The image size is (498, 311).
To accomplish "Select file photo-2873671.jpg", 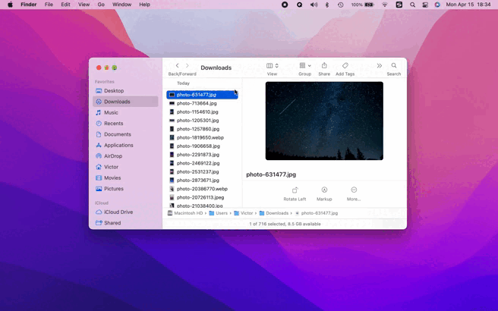I will pyautogui.click(x=202, y=181).
